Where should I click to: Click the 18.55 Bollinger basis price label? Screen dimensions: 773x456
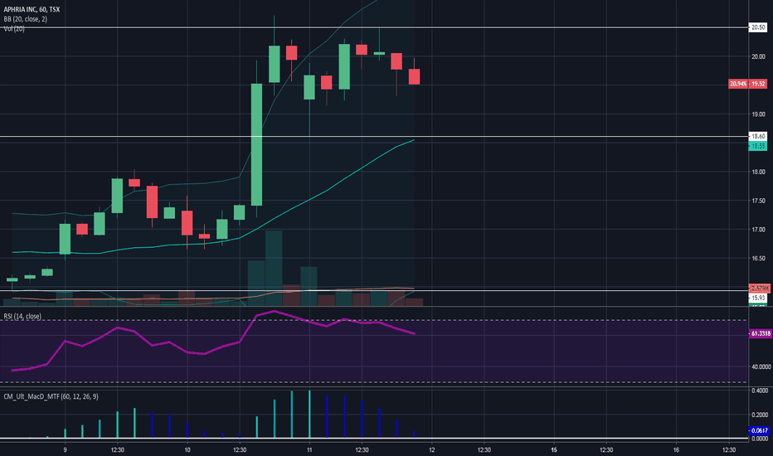click(758, 146)
